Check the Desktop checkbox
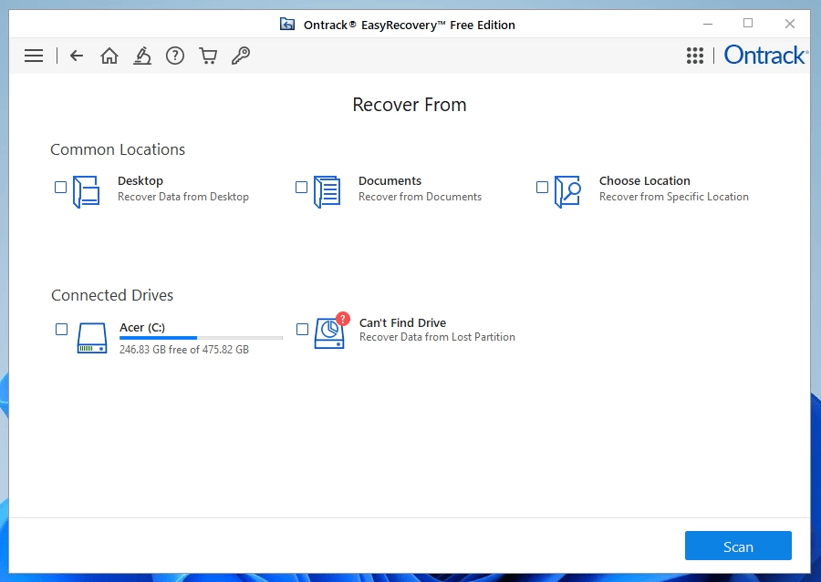 coord(61,187)
